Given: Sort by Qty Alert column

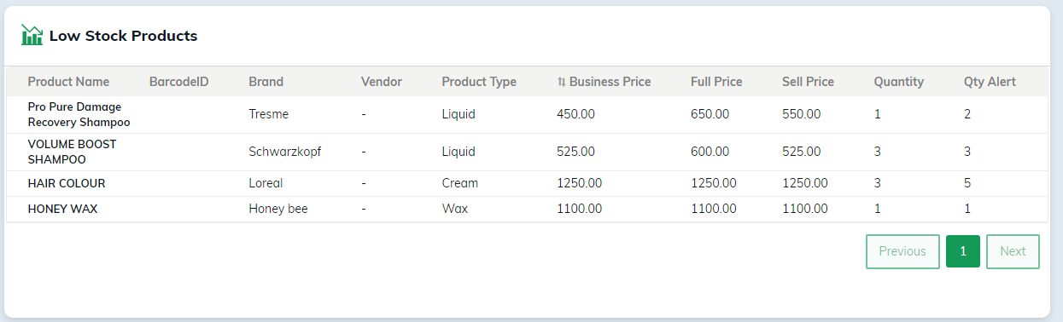Looking at the screenshot, I should pos(990,82).
